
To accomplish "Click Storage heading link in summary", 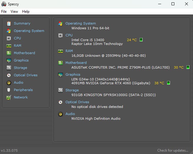I will (72, 90).
